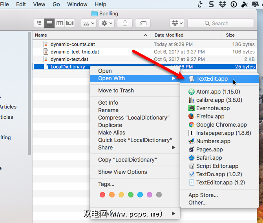Switch Finder to column view
The image size is (263, 223).
(60, 23)
